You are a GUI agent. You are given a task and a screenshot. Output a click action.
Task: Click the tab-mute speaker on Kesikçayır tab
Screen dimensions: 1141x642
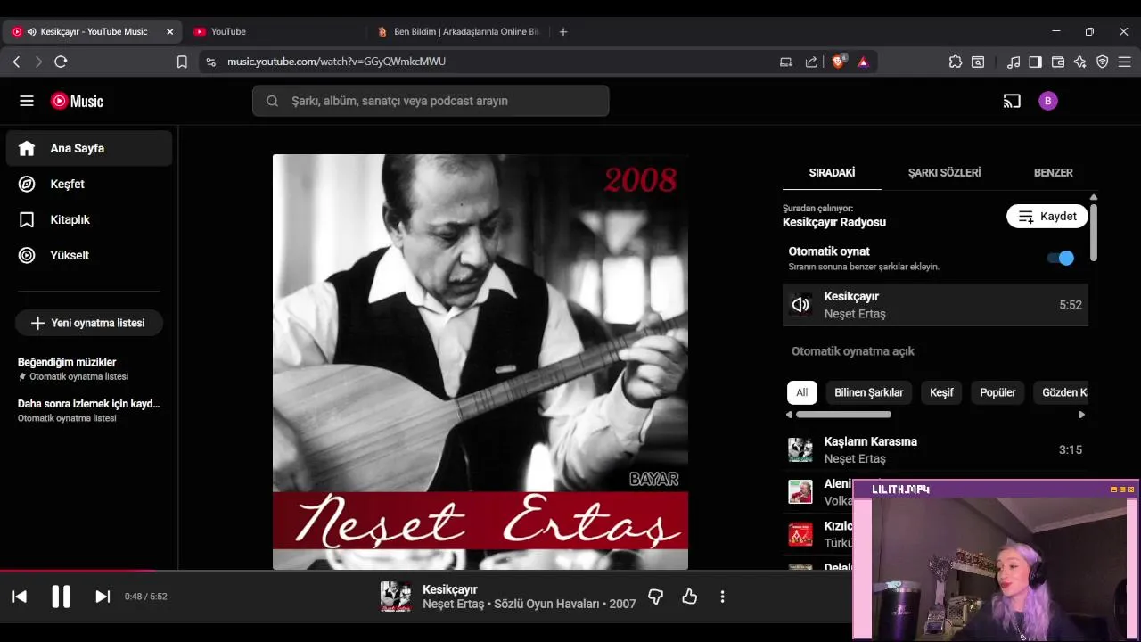pos(32,31)
